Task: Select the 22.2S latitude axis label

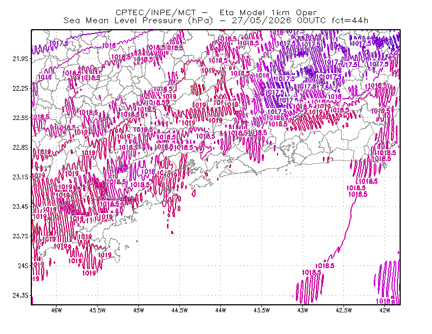Action: (21, 88)
